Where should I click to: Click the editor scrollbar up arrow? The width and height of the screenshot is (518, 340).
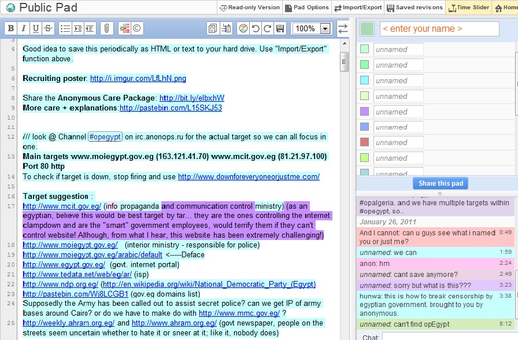[344, 43]
